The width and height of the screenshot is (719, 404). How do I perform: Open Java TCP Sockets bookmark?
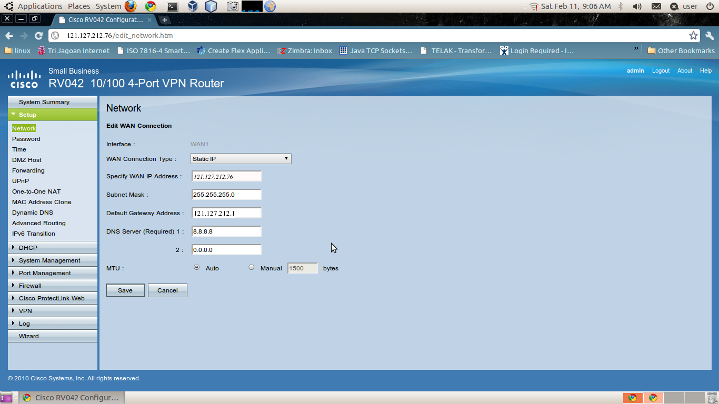tap(376, 50)
